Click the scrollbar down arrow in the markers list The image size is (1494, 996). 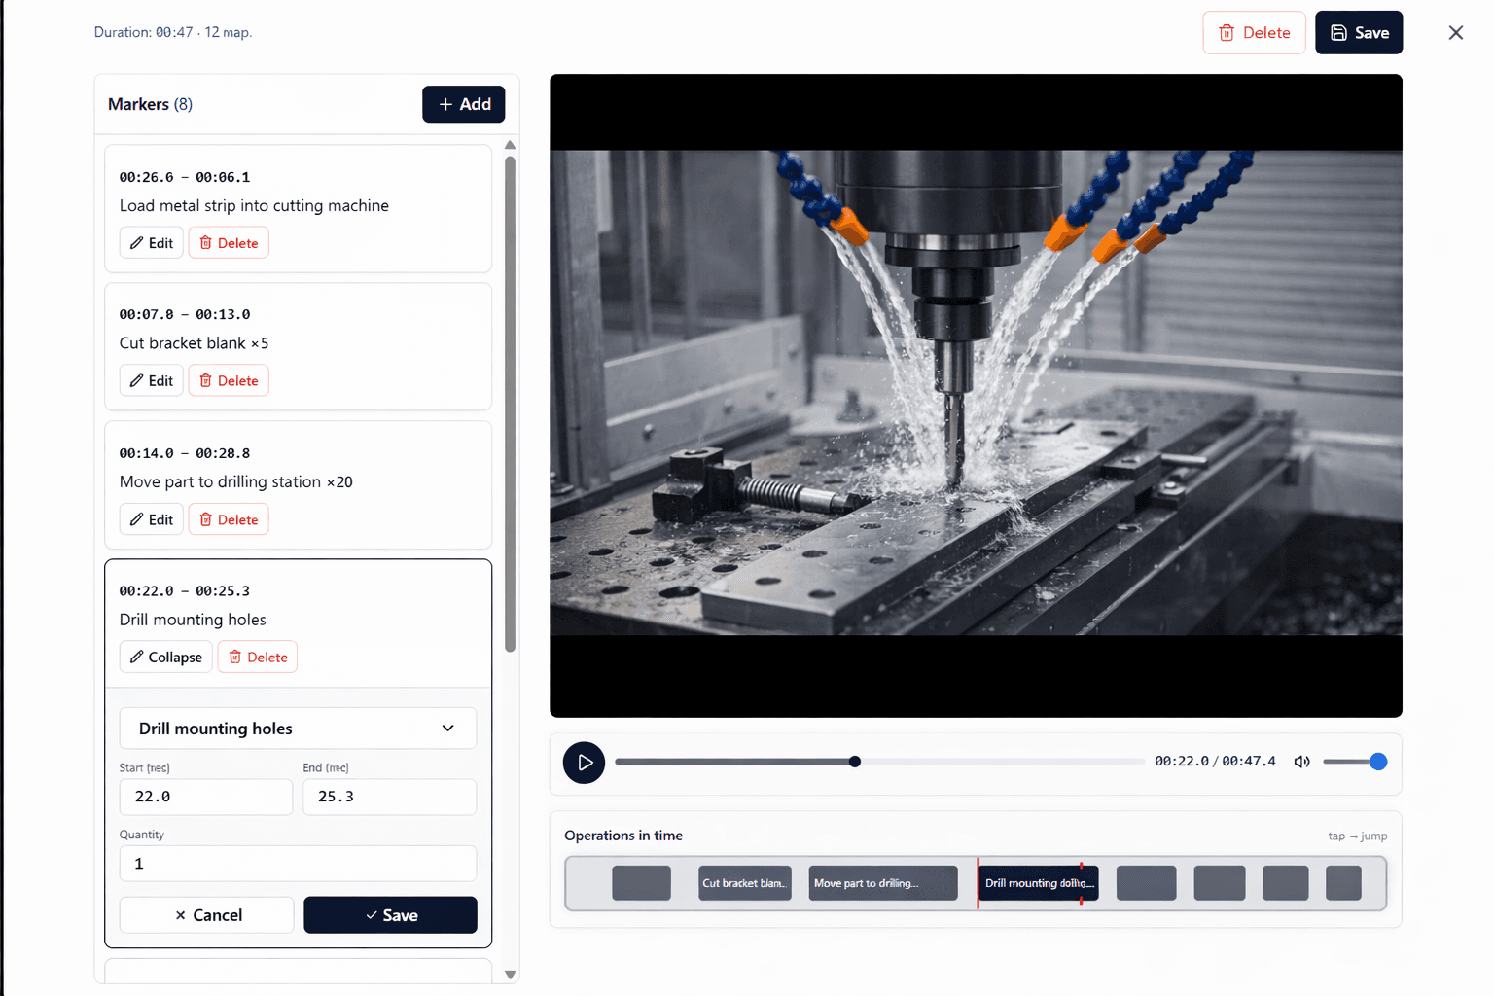tap(510, 974)
